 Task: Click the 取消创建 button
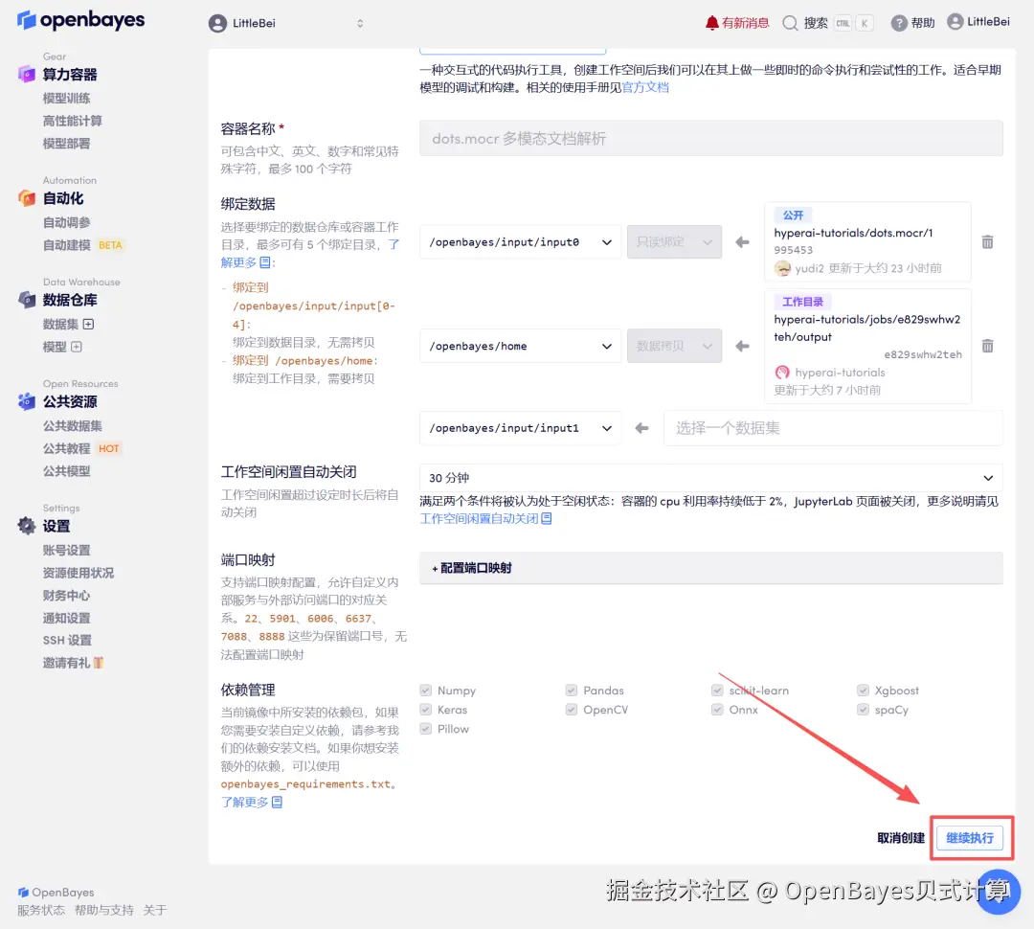pyautogui.click(x=901, y=838)
